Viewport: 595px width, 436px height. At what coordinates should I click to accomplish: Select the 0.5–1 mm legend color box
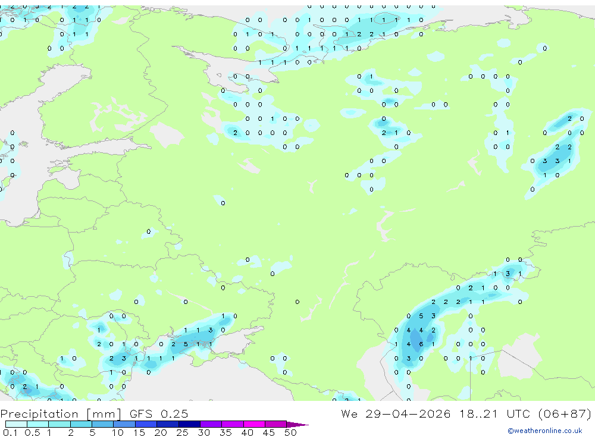[x=37, y=424]
